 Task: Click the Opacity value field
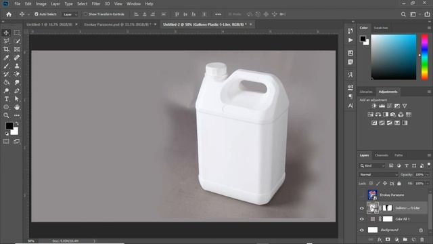coord(419,175)
